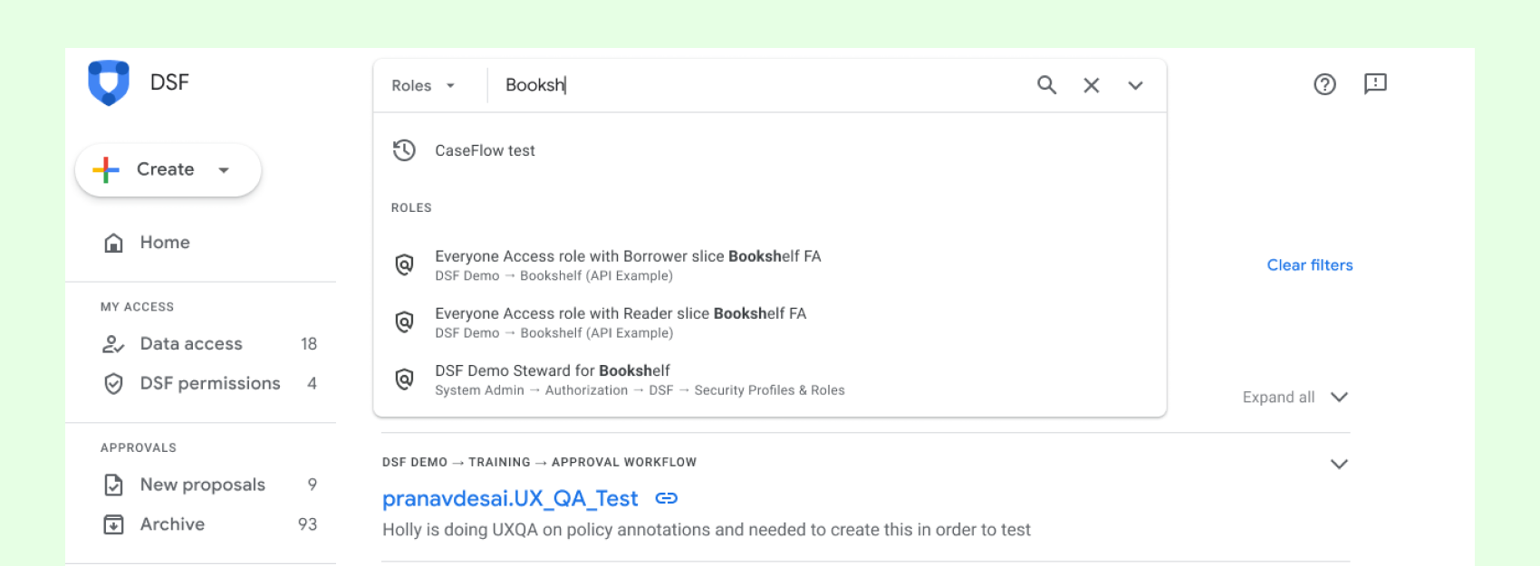Click the DSF permissions shield icon

(x=113, y=384)
